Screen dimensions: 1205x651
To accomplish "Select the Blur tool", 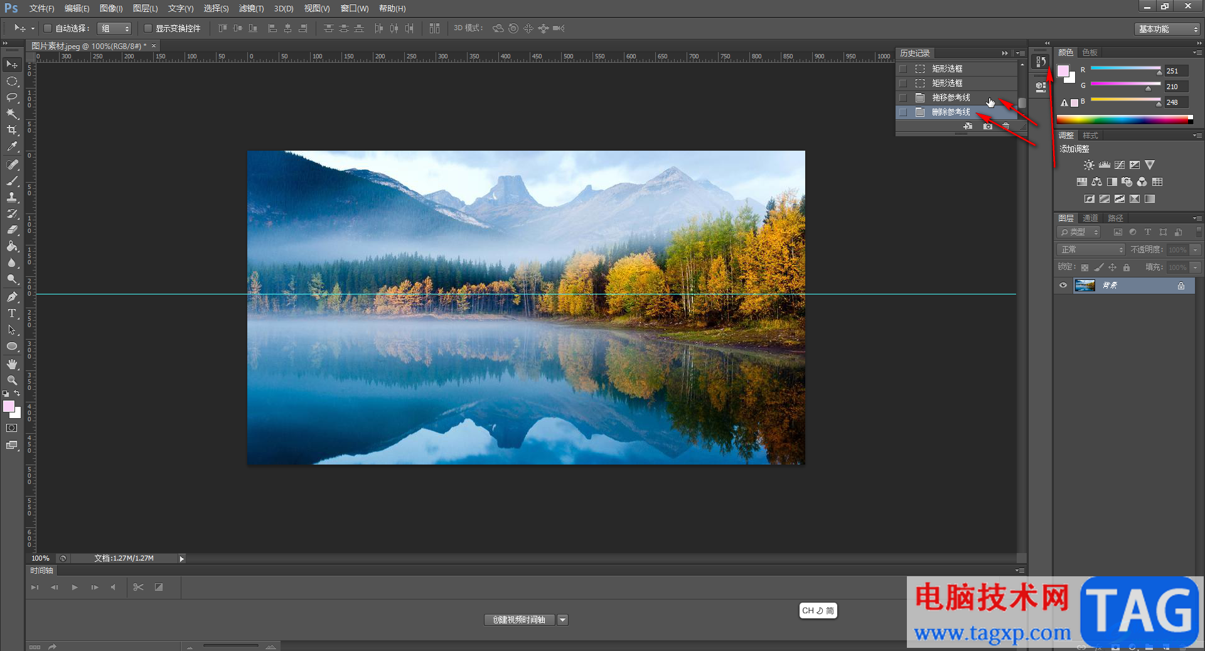I will pyautogui.click(x=12, y=262).
